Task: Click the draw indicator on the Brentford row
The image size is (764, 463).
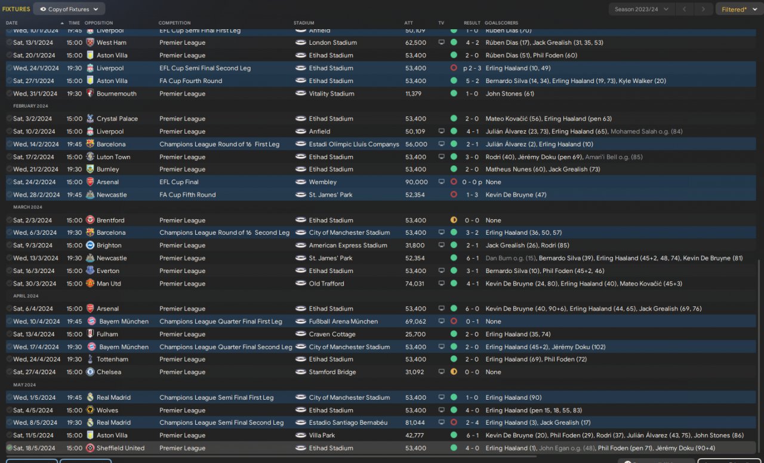Action: [x=454, y=220]
